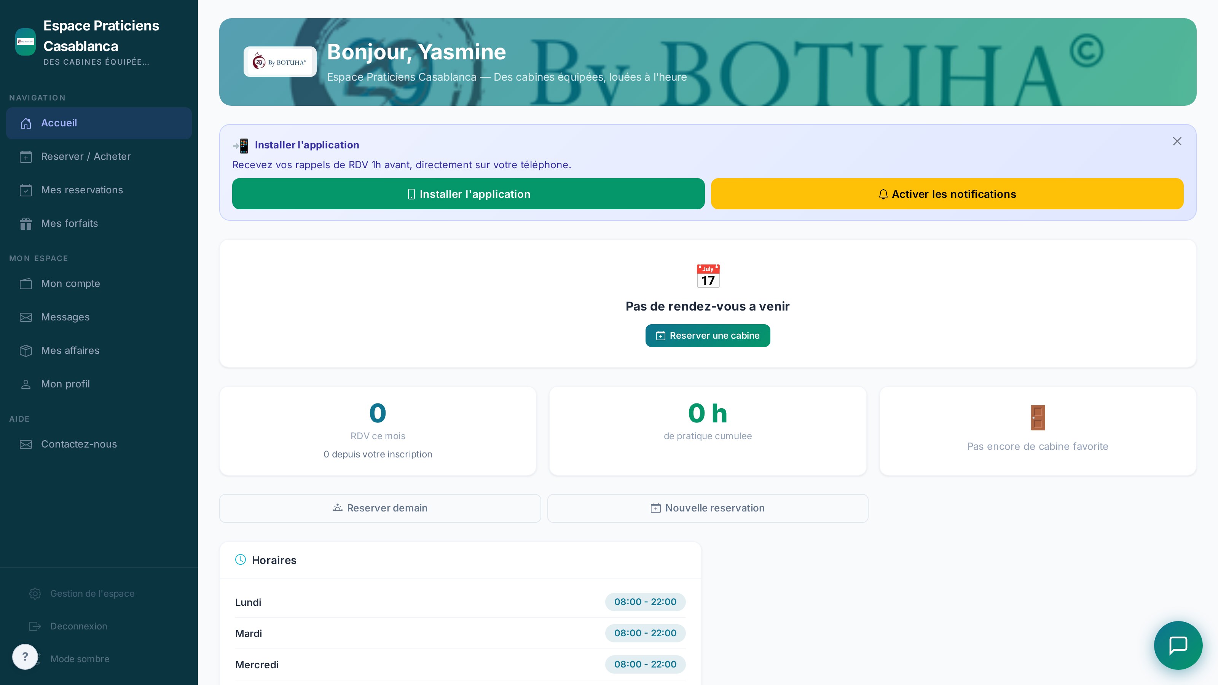This screenshot has height=685, width=1218.
Task: Click the question mark help button
Action: pos(25,656)
